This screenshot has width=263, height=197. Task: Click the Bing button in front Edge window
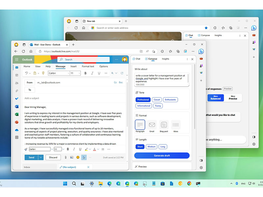pos(201,52)
